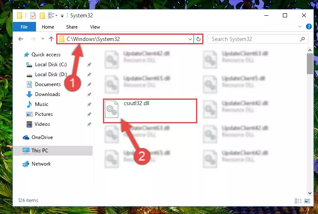Open the Share ribbon tab

72,27
